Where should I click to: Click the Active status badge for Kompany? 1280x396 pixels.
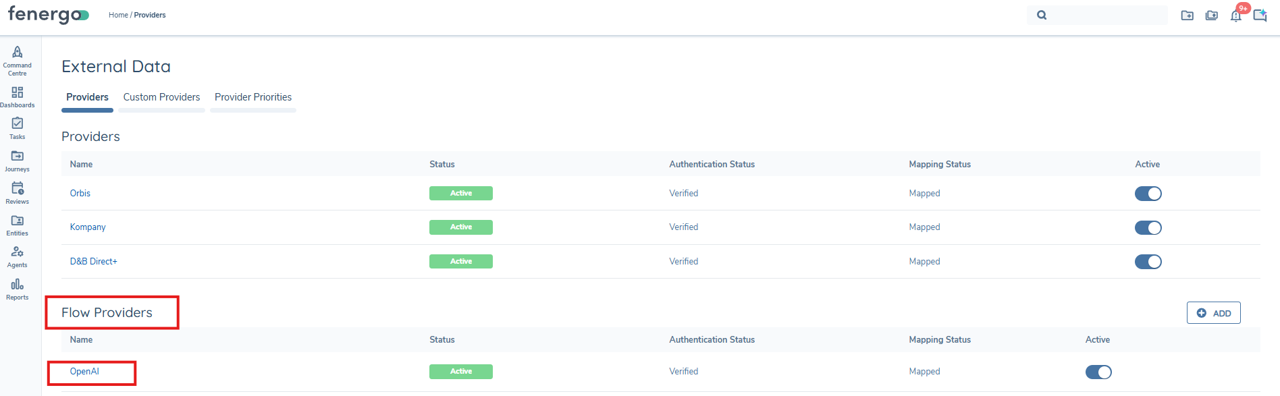(461, 227)
